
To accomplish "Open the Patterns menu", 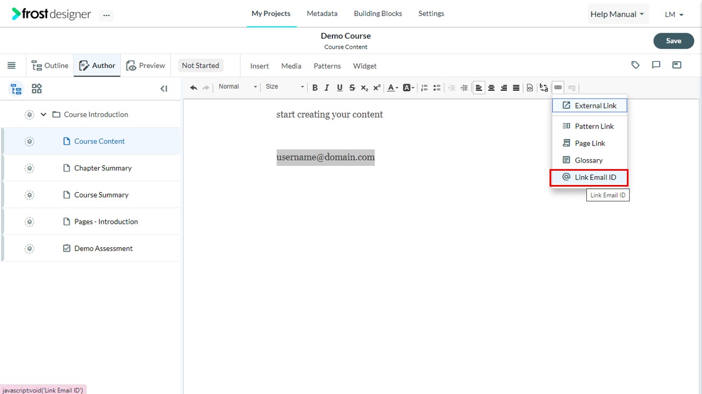I will click(327, 66).
